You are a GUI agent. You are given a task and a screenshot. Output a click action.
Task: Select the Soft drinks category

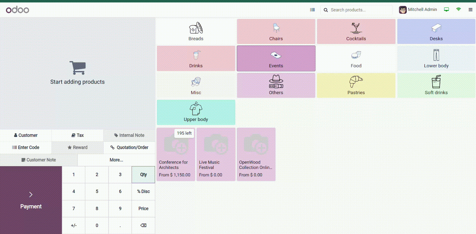(436, 85)
